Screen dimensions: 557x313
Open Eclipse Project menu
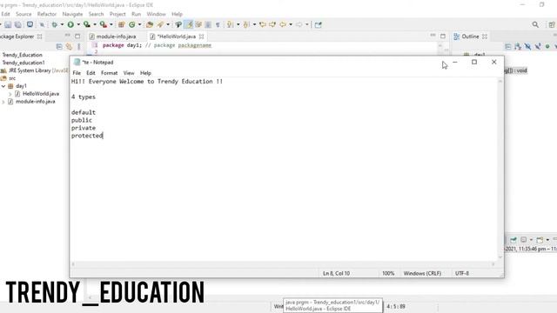pos(117,14)
